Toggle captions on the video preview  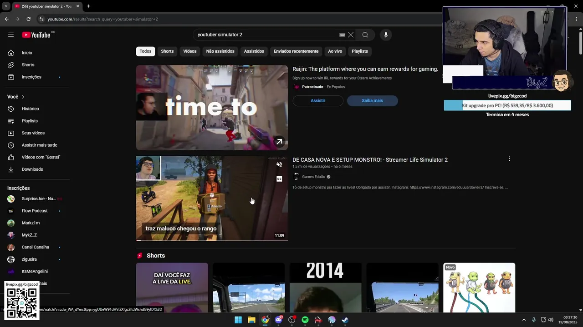coord(279,179)
